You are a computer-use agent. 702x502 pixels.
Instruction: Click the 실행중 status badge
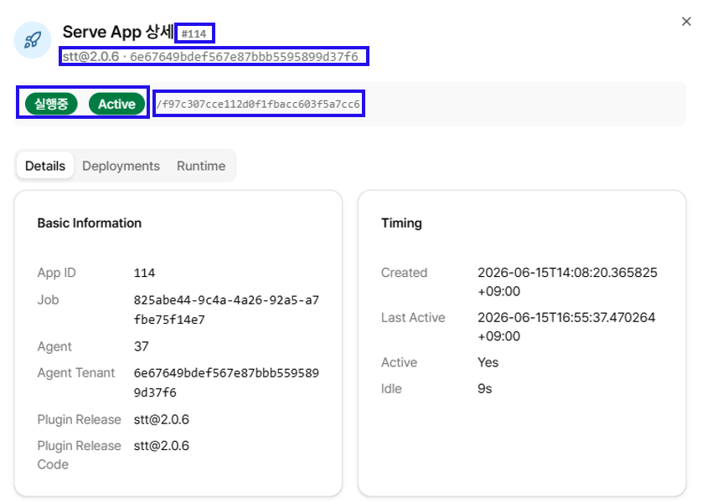(51, 104)
